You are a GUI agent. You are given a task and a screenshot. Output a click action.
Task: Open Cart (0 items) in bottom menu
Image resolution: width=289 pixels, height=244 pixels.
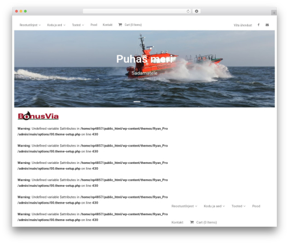pyautogui.click(x=206, y=222)
